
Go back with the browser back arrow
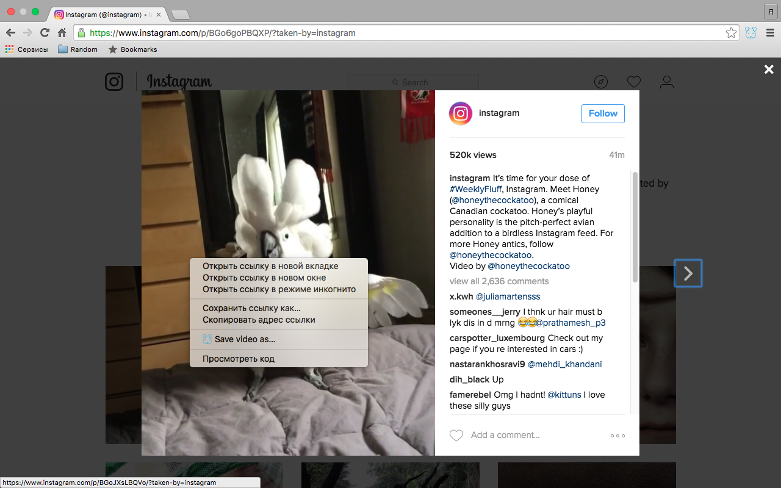(x=10, y=33)
